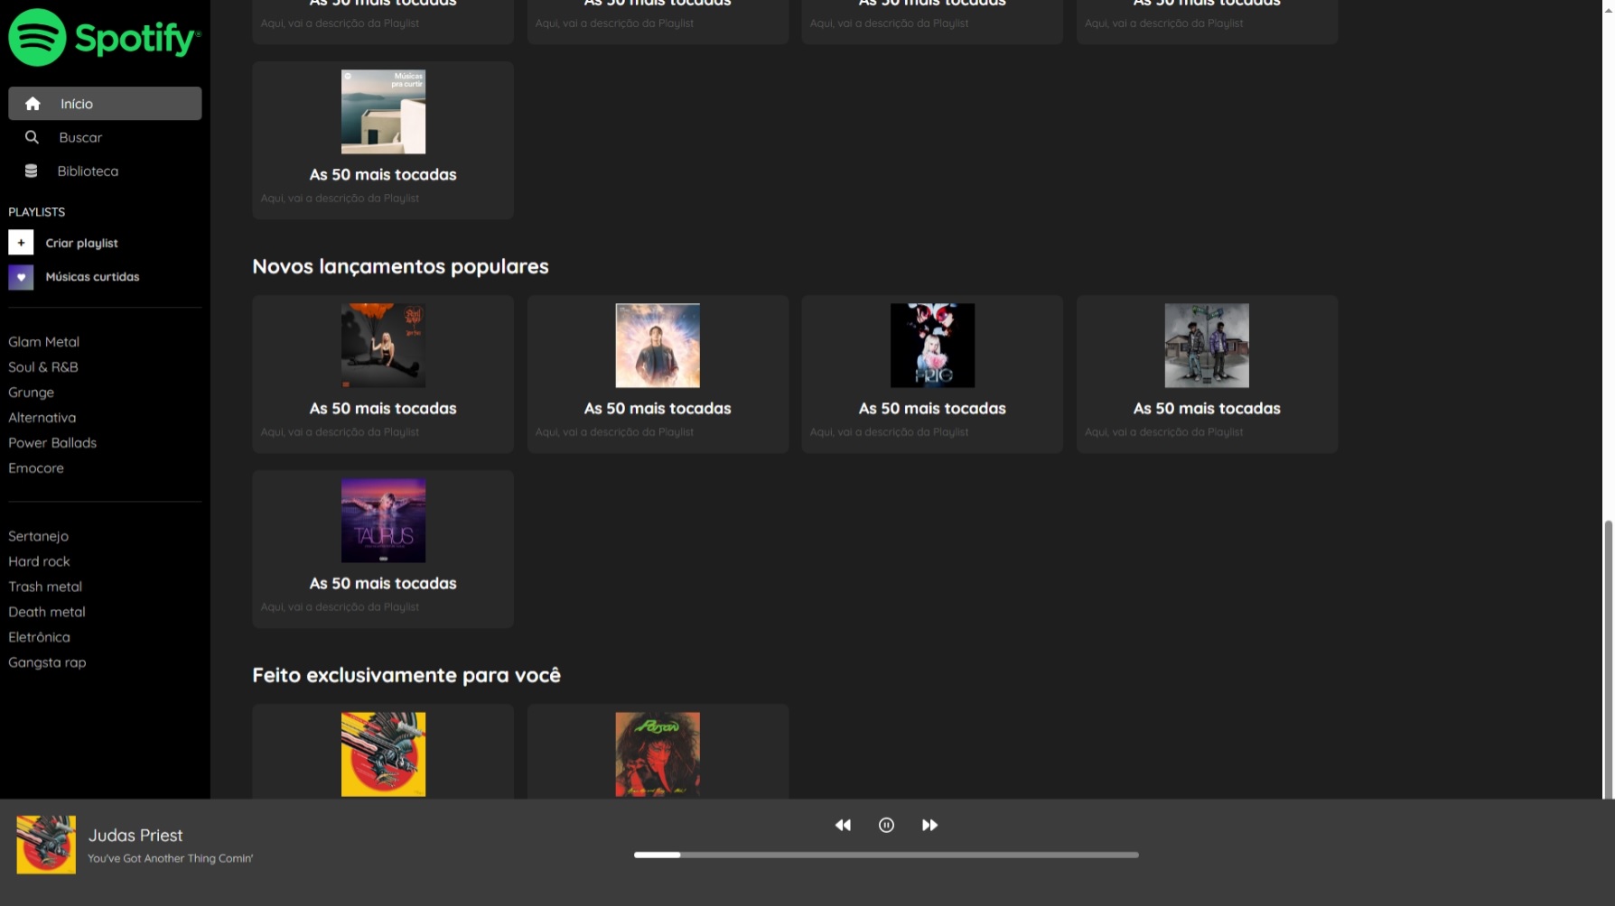Open the Death metal playlist
The width and height of the screenshot is (1615, 906).
coord(47,612)
